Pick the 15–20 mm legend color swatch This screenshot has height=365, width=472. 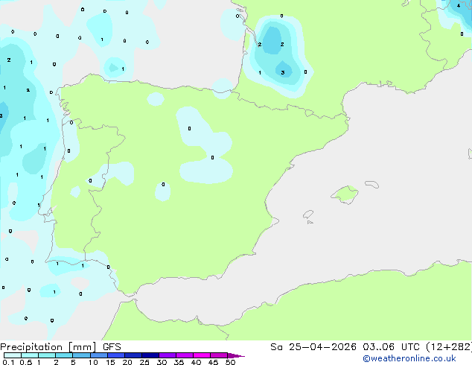[116, 355]
